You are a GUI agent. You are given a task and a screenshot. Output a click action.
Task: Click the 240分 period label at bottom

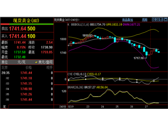[62, 107]
